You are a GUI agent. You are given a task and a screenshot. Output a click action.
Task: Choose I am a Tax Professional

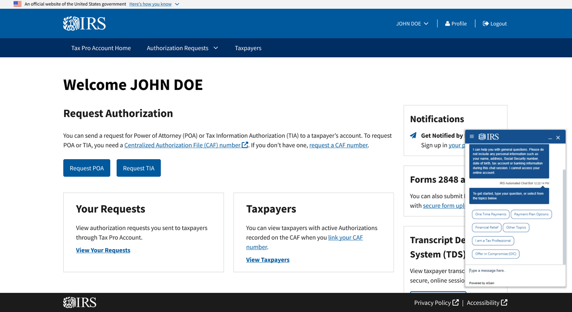coord(493,241)
